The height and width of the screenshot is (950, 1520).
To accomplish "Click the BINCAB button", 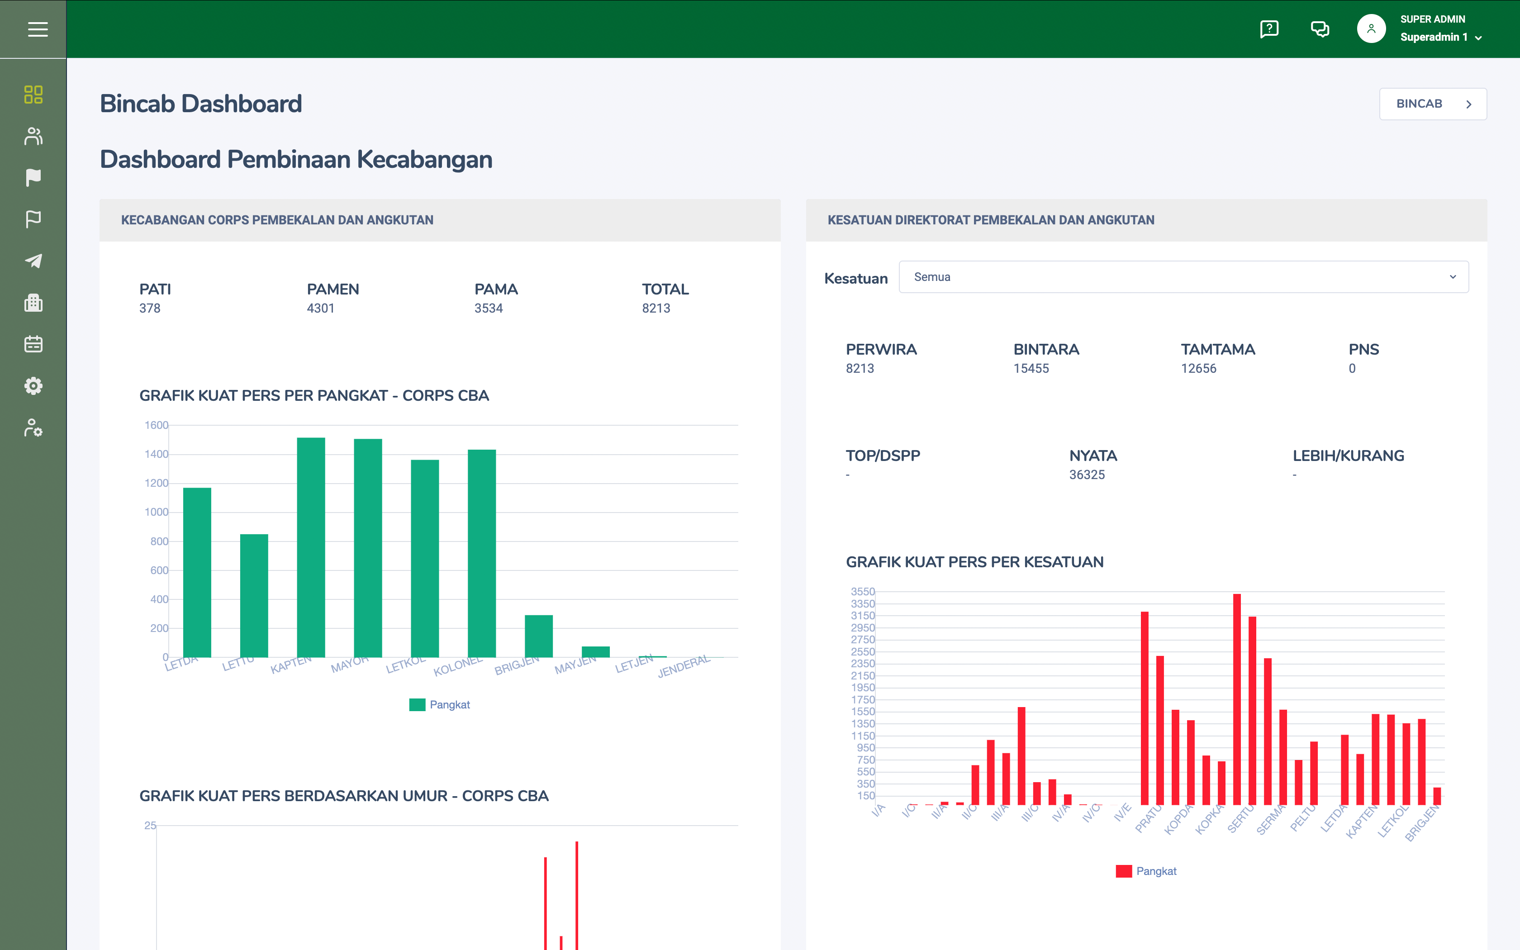I will [x=1432, y=104].
